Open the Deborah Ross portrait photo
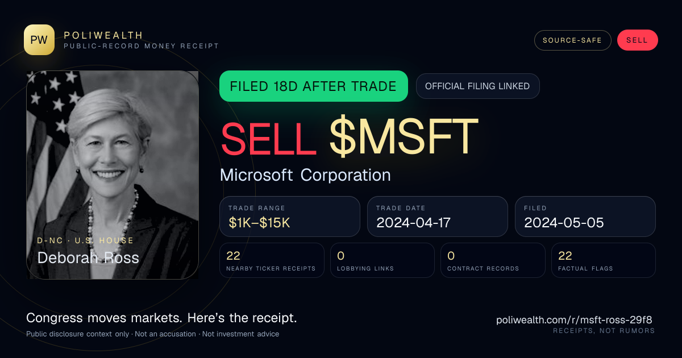The width and height of the screenshot is (682, 358). coord(113,175)
